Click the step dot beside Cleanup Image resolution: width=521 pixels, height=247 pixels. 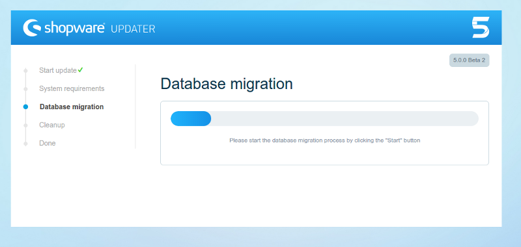click(x=25, y=125)
